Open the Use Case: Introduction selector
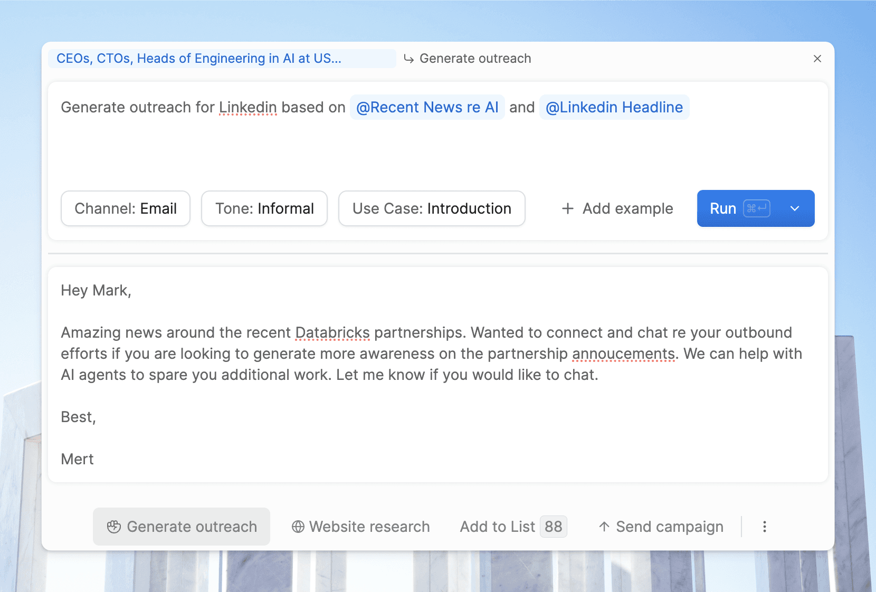Image resolution: width=876 pixels, height=592 pixels. click(432, 208)
